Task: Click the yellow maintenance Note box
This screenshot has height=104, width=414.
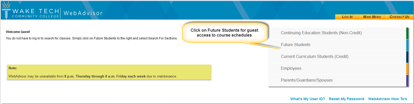Action: (x=109, y=72)
